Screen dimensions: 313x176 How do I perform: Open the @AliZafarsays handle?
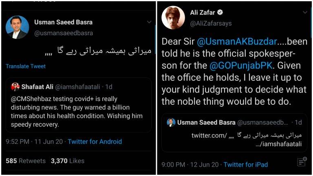pos(211,24)
